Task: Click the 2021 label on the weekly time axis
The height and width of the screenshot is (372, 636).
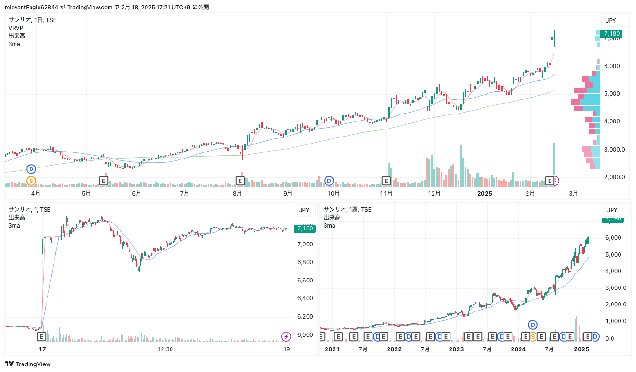Action: tap(332, 349)
